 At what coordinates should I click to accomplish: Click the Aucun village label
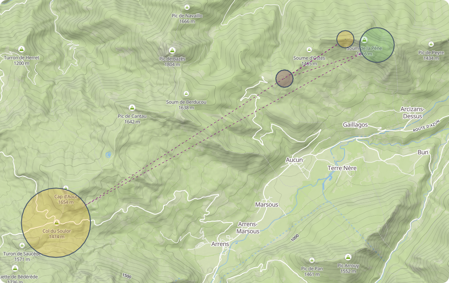point(295,160)
